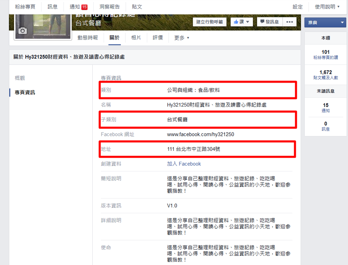Open the three-dot more actions button
348x265 pixels.
click(290, 22)
